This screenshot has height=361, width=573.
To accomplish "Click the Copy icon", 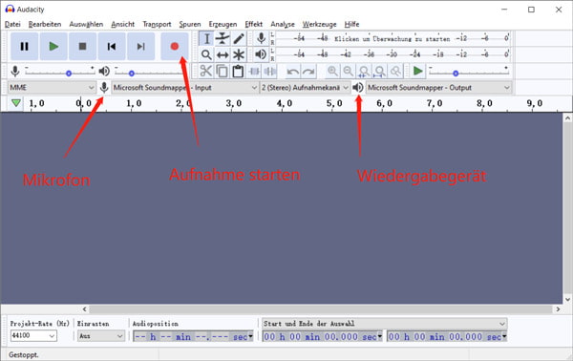I will pyautogui.click(x=222, y=71).
